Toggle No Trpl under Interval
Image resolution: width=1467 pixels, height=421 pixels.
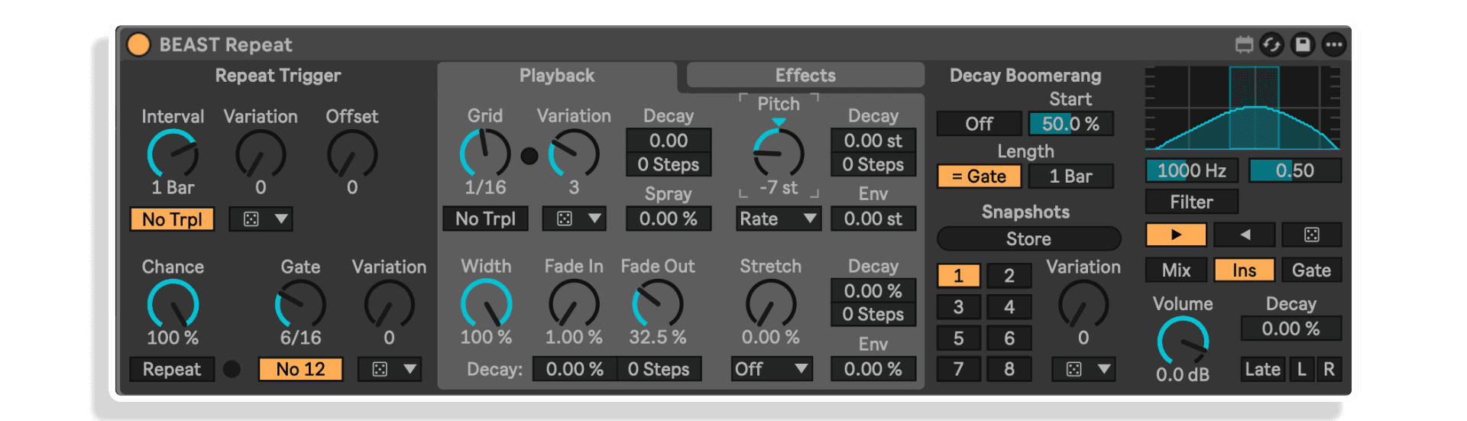pyautogui.click(x=172, y=219)
